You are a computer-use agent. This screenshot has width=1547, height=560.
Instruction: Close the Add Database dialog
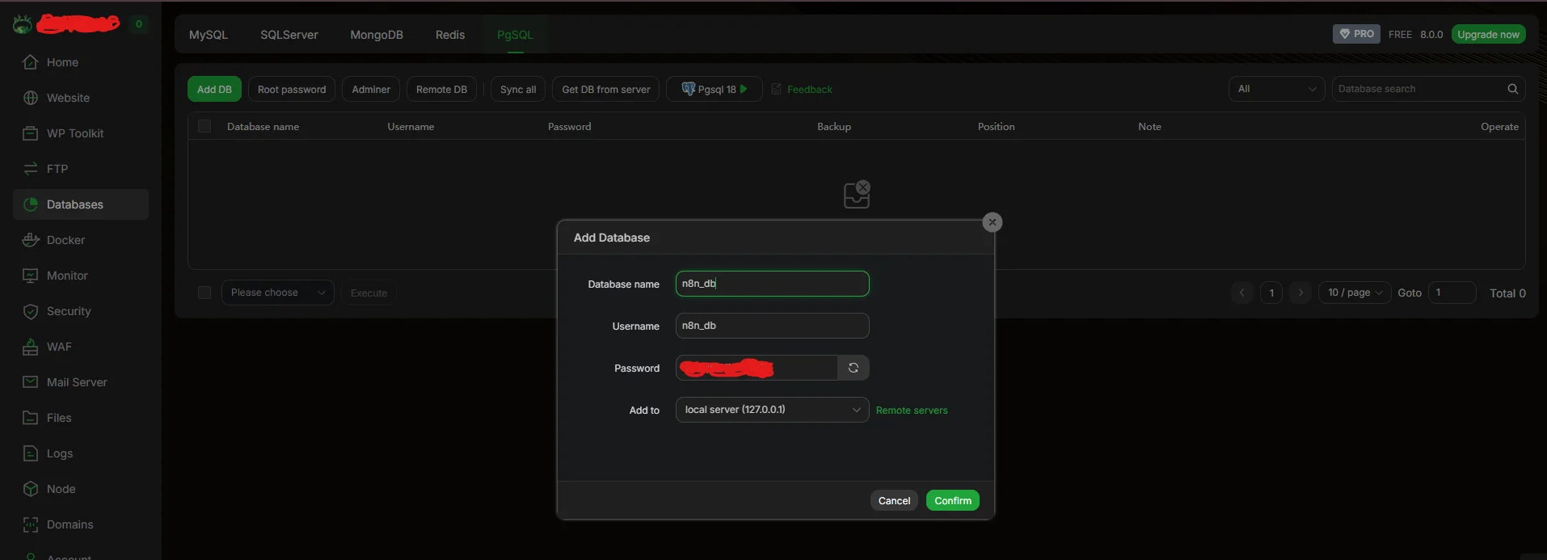[992, 222]
